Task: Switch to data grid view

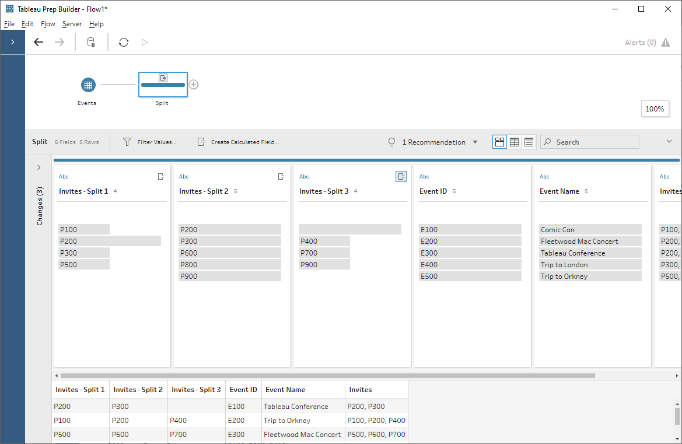Action: click(x=514, y=142)
